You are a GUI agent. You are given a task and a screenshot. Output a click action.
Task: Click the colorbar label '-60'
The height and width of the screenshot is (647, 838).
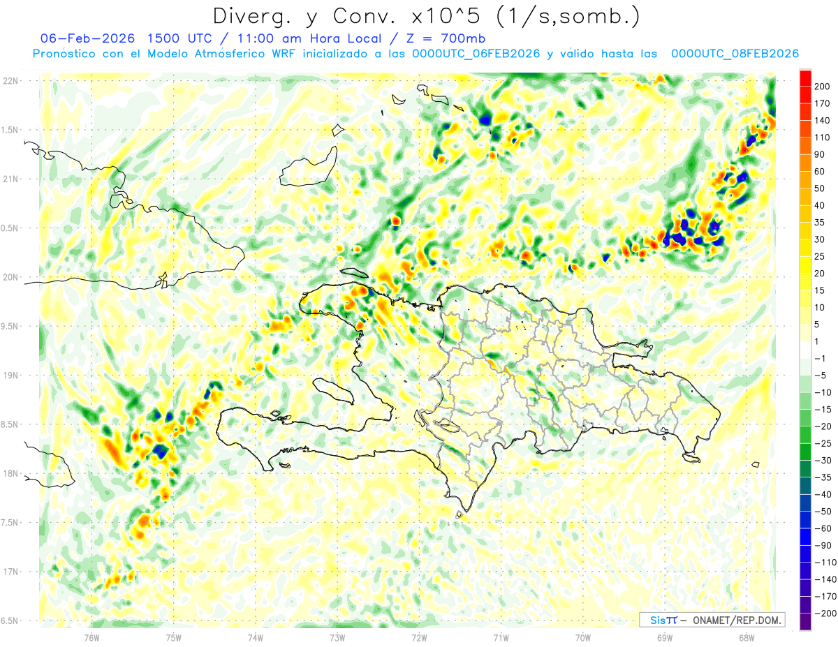[823, 528]
